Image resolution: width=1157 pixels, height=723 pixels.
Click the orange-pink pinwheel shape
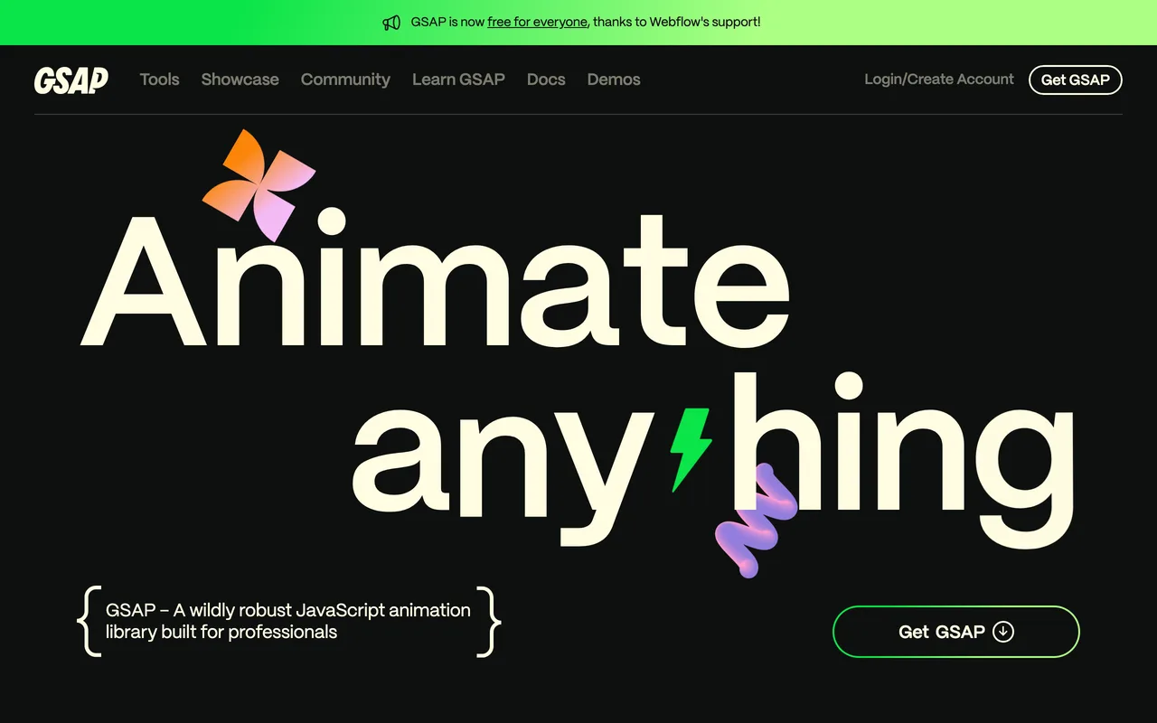coord(259,183)
